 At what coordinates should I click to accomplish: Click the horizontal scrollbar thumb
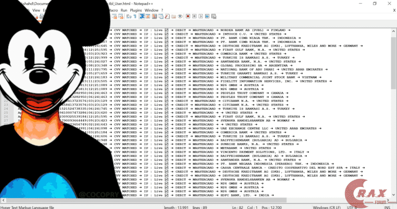(146, 200)
